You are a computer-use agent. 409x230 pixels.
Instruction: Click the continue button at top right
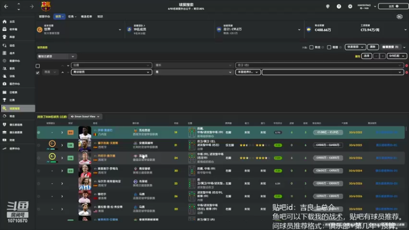[x=393, y=6]
